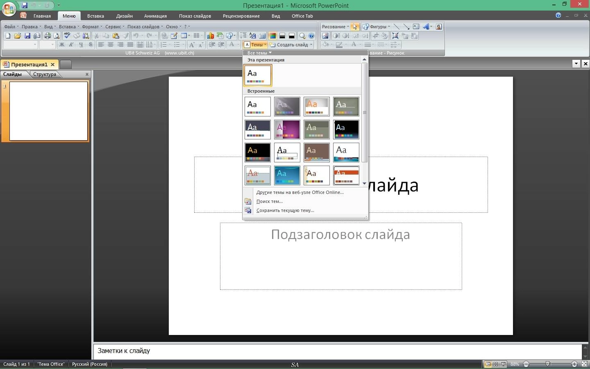Open the font size combo box
Viewport: 590px width, 369px height.
coord(48,44)
